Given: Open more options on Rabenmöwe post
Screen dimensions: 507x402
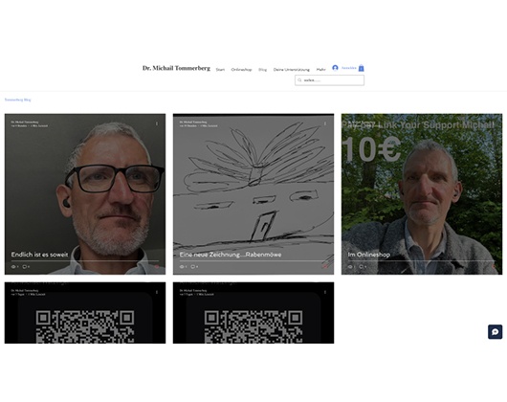Looking at the screenshot, I should pyautogui.click(x=325, y=123).
